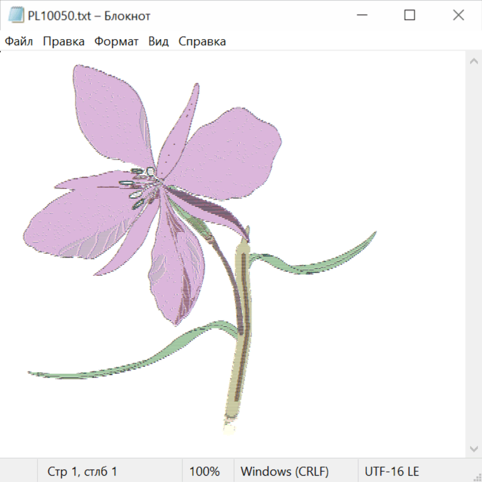Maximize the Блокнот window
The image size is (482, 482).
(x=410, y=16)
